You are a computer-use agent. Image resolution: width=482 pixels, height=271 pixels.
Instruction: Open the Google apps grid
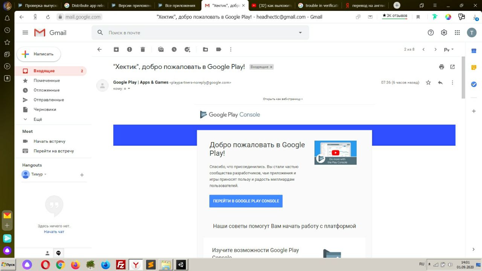[457, 33]
